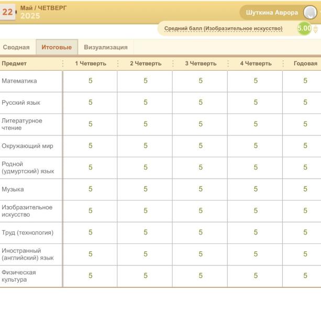Screen dimensions: 321x314
Task: Open the Средний балл subject selector link
Action: (x=224, y=28)
